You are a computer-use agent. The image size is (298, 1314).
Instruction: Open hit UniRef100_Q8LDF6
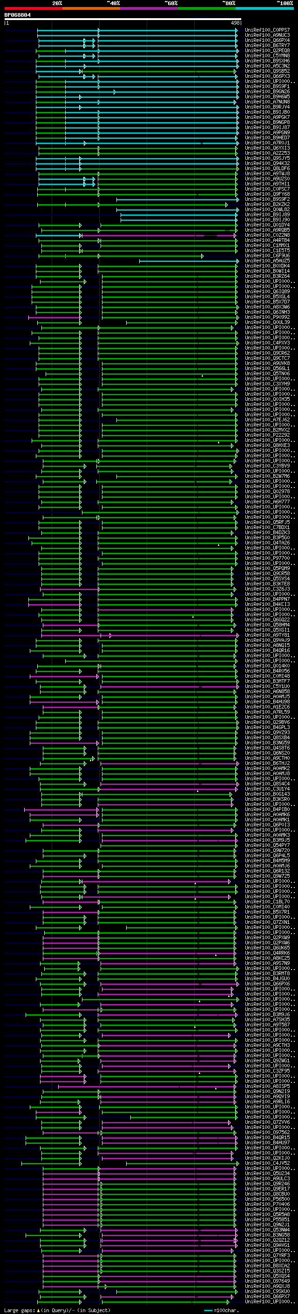pyautogui.click(x=267, y=168)
